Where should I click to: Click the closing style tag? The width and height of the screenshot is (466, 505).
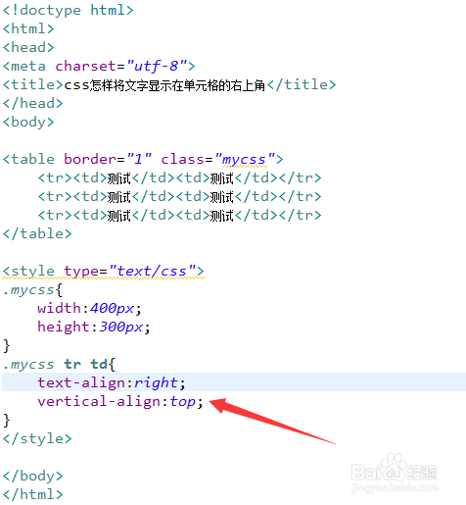point(37,439)
